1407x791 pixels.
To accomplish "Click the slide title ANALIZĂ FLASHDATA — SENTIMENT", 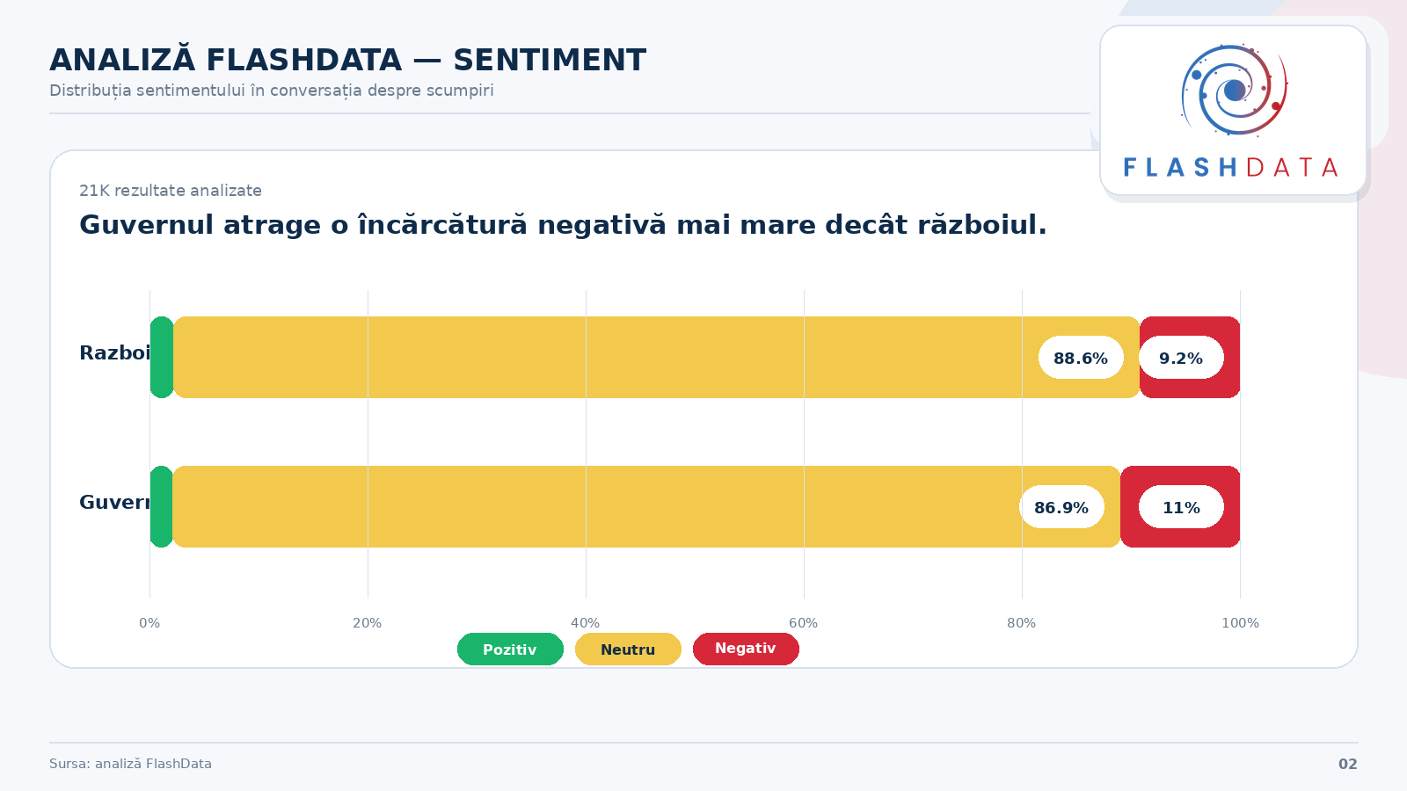I will [347, 61].
